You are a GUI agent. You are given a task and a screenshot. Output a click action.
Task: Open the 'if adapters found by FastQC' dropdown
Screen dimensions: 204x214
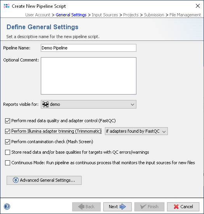136,131
